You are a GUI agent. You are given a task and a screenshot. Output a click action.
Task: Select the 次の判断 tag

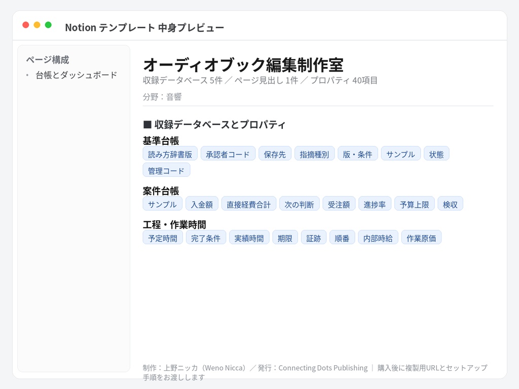299,204
